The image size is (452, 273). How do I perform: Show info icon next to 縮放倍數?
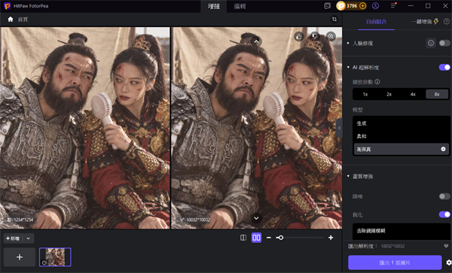[377, 82]
